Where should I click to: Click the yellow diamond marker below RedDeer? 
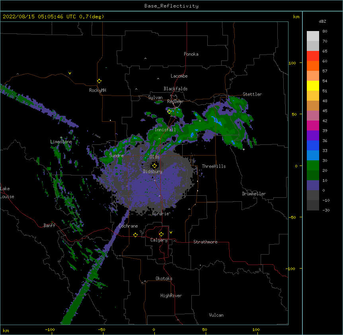(169, 112)
